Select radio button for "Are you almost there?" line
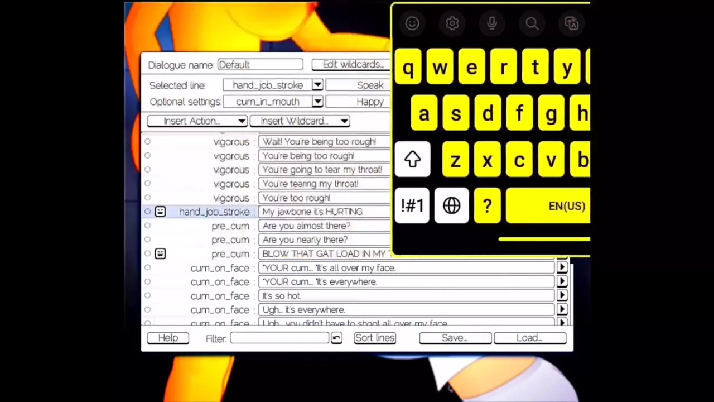 click(x=147, y=226)
